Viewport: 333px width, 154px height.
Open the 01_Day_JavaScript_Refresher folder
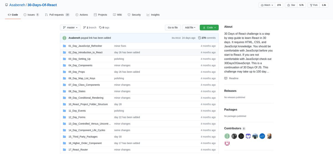pos(85,46)
